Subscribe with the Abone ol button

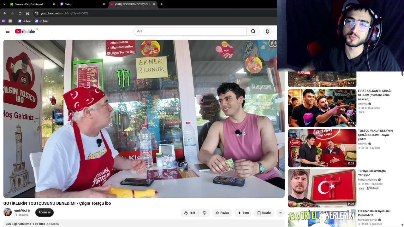pos(45,212)
